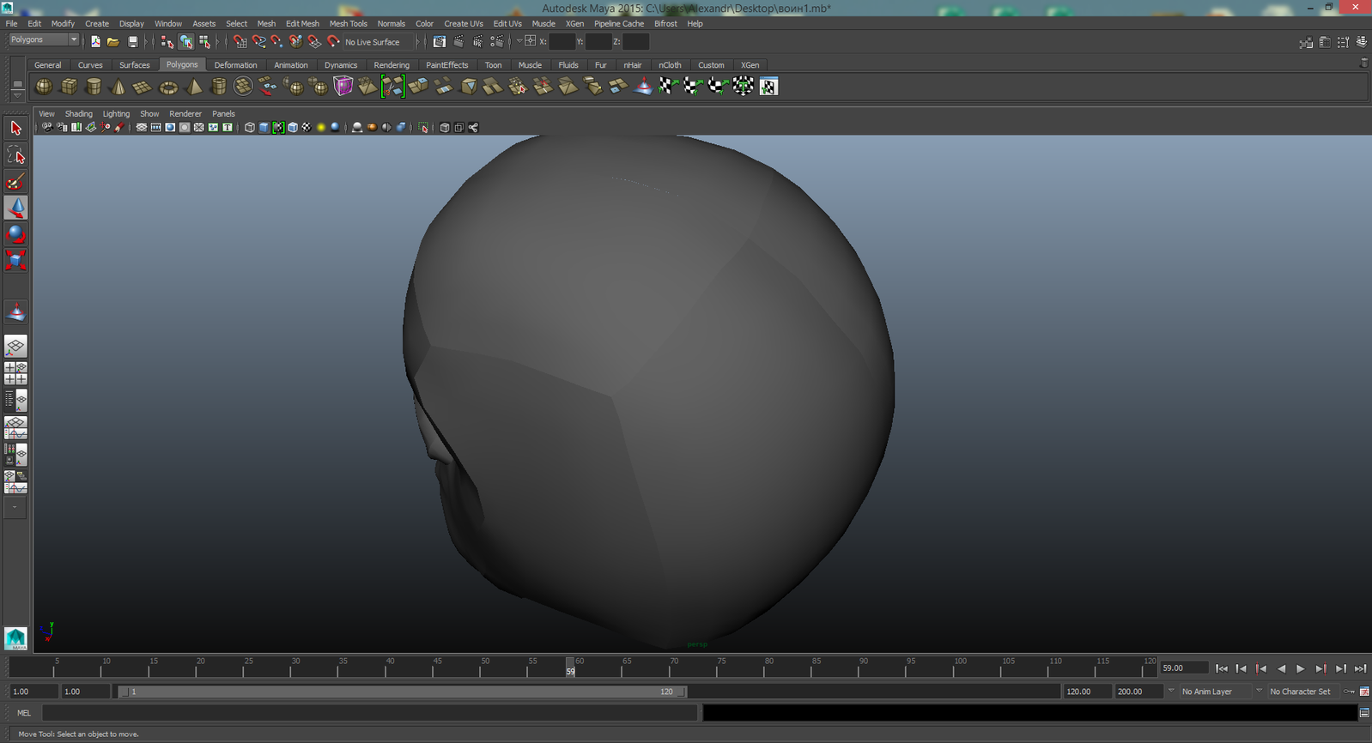Toggle use all lights yellow bulb
Image resolution: width=1372 pixels, height=743 pixels.
point(321,128)
